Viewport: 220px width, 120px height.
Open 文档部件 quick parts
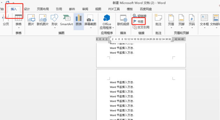(x=215, y=21)
